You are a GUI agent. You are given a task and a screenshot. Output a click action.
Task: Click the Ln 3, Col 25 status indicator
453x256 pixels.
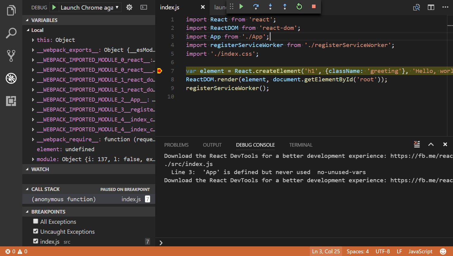point(326,251)
